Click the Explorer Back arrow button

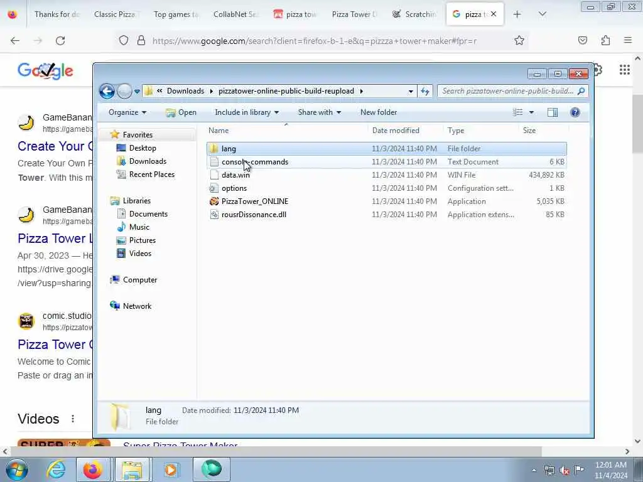pos(107,91)
